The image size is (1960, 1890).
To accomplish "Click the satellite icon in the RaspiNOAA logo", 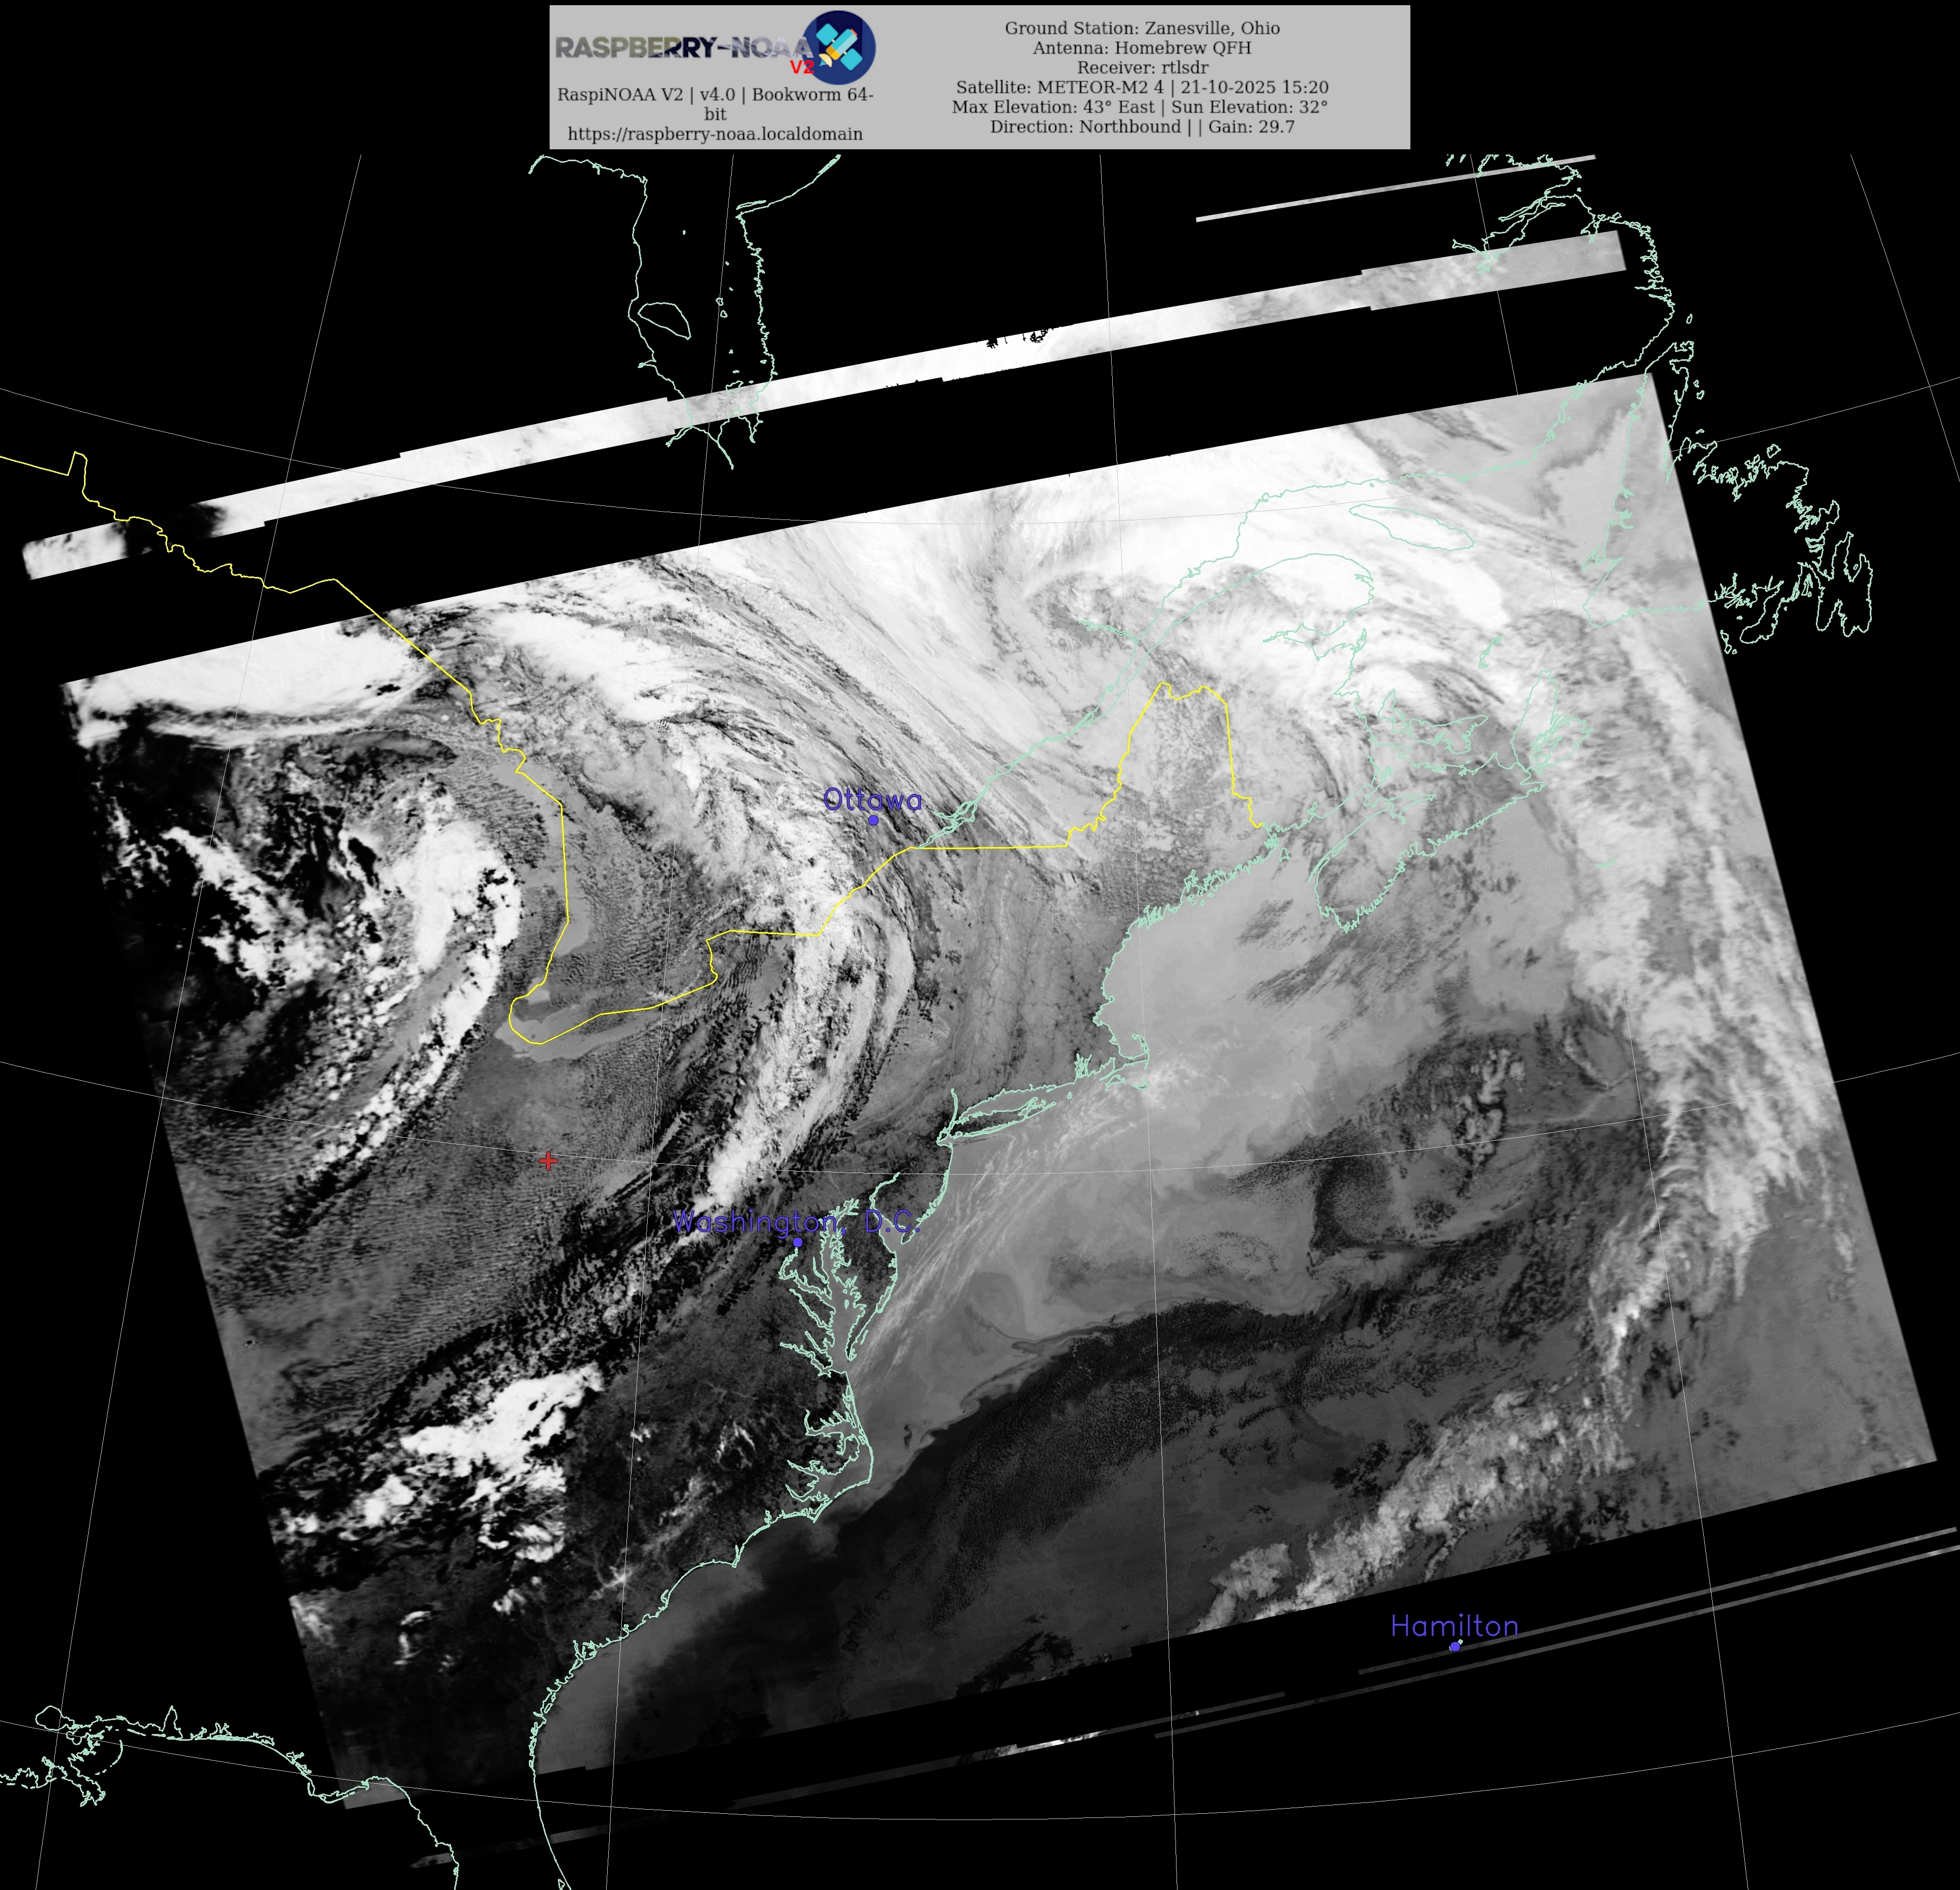I will pos(839,46).
